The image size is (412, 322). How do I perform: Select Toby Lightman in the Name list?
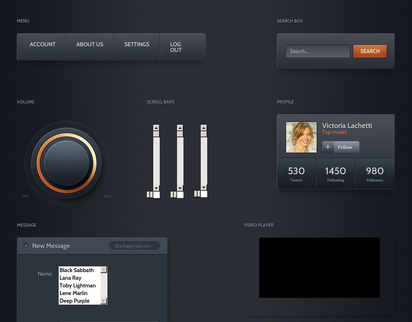[78, 285]
